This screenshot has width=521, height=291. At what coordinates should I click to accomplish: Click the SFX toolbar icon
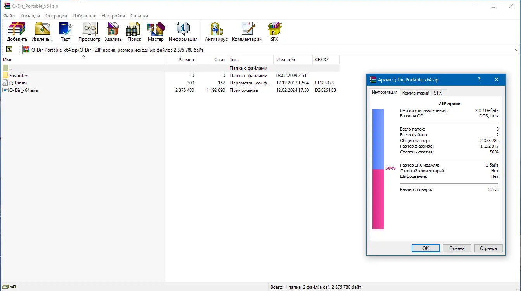[x=274, y=29]
